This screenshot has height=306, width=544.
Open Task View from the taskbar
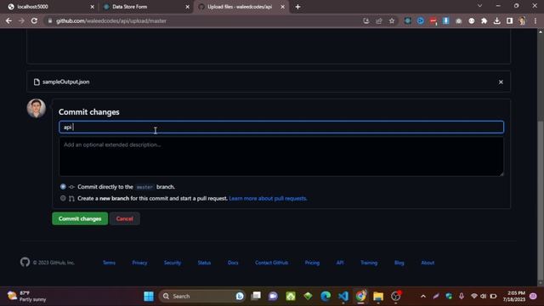pyautogui.click(x=256, y=296)
